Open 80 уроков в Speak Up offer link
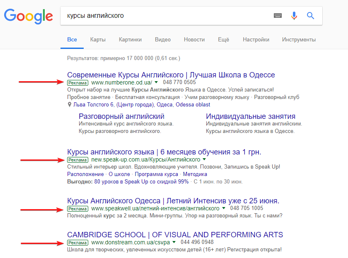This screenshot has width=348, height=258. click(x=141, y=182)
